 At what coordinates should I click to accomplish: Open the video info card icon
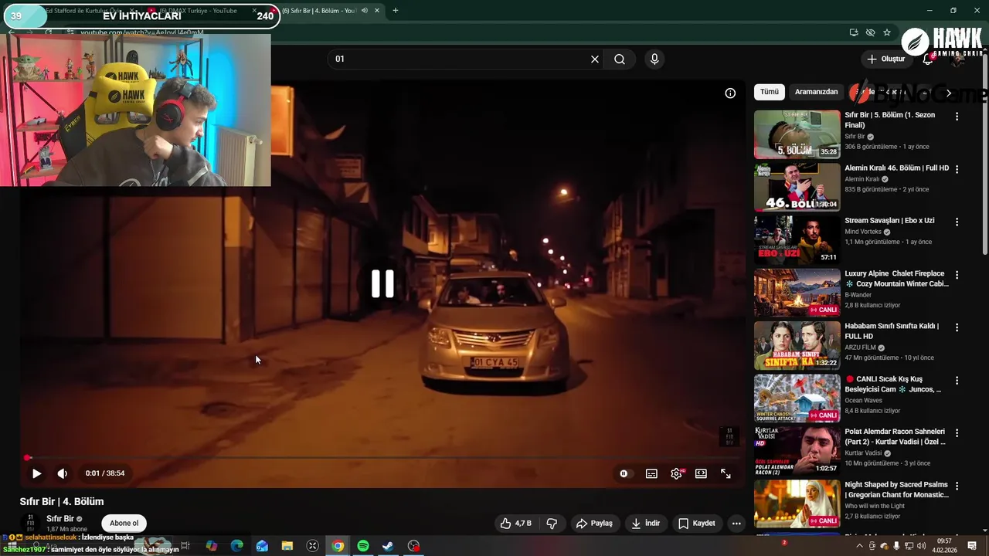(x=730, y=93)
